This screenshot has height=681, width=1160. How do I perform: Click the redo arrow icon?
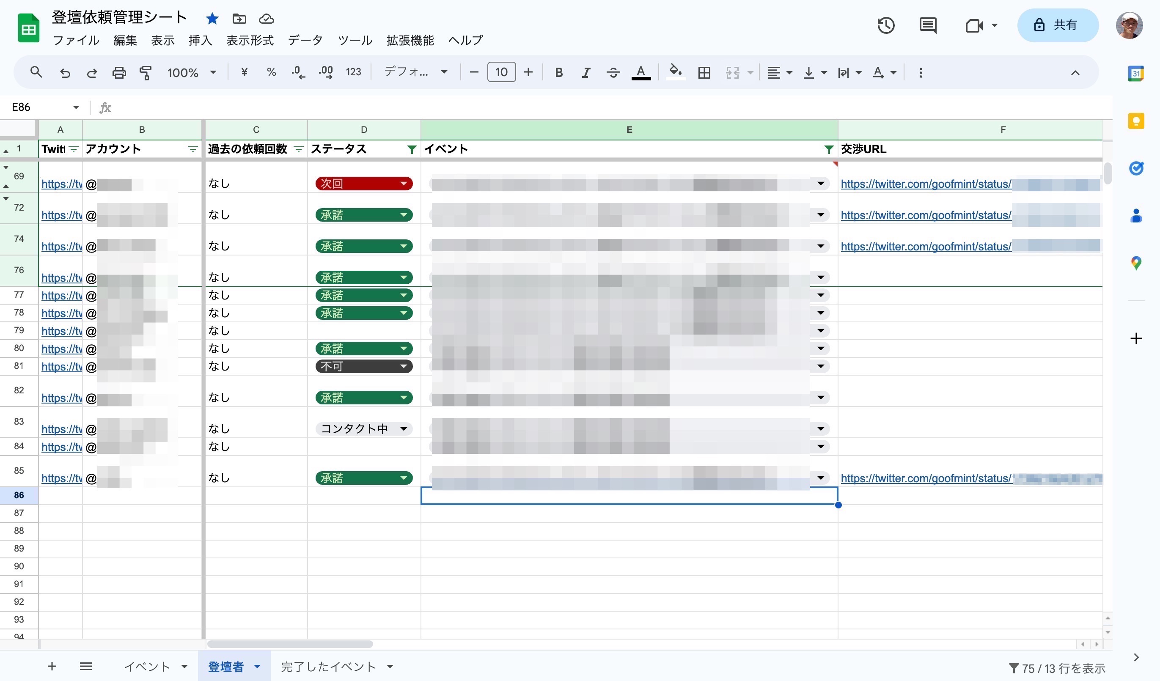pyautogui.click(x=92, y=72)
